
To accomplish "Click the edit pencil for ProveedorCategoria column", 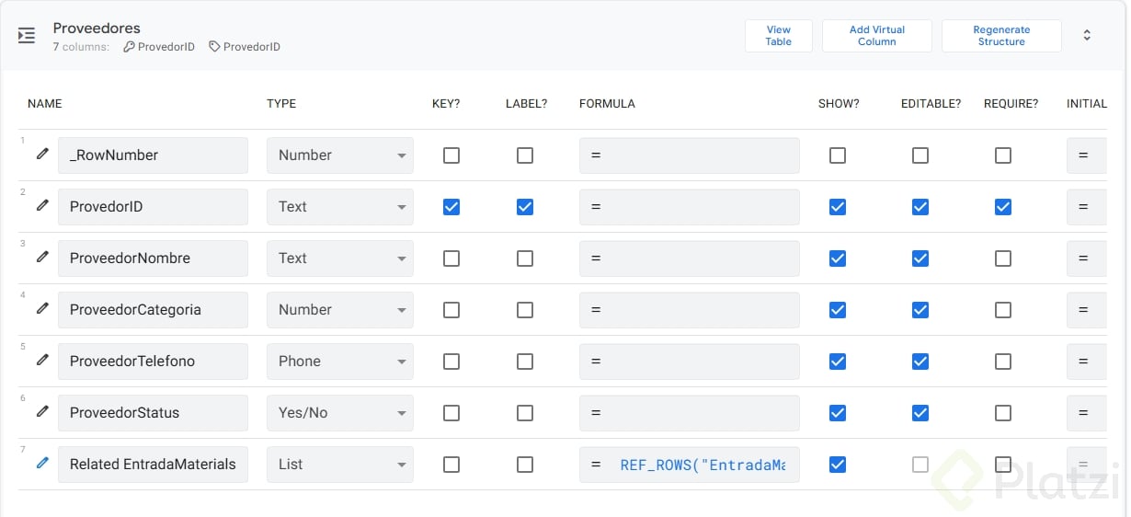I will point(42,309).
